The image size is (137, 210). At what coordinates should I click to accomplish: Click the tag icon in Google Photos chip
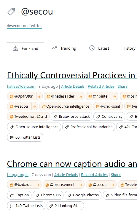click(x=69, y=195)
